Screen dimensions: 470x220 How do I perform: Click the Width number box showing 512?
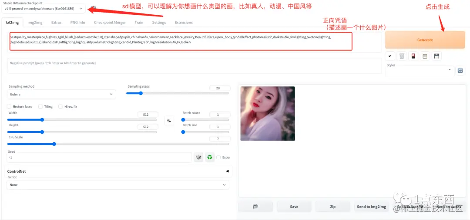pos(148,115)
